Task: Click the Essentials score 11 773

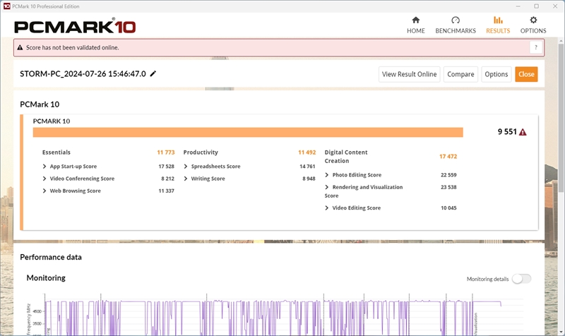Action: 166,152
